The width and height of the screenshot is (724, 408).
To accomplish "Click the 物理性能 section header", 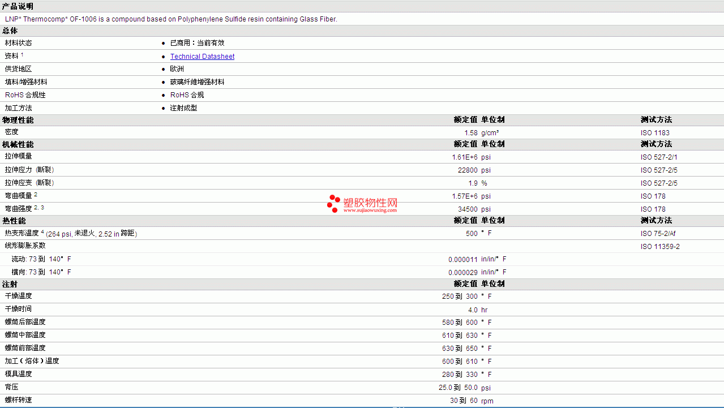I will pyautogui.click(x=18, y=120).
